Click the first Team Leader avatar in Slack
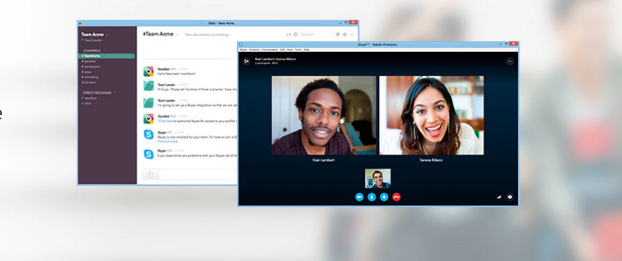 [x=149, y=86]
